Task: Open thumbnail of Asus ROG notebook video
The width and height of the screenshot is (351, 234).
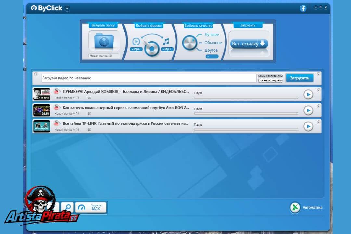Action: [42, 110]
